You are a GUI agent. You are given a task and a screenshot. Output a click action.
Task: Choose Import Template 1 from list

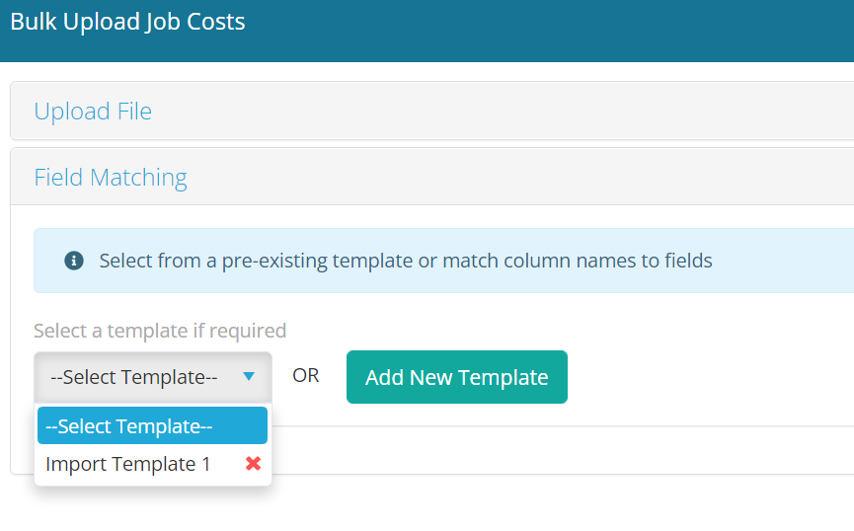point(128,464)
